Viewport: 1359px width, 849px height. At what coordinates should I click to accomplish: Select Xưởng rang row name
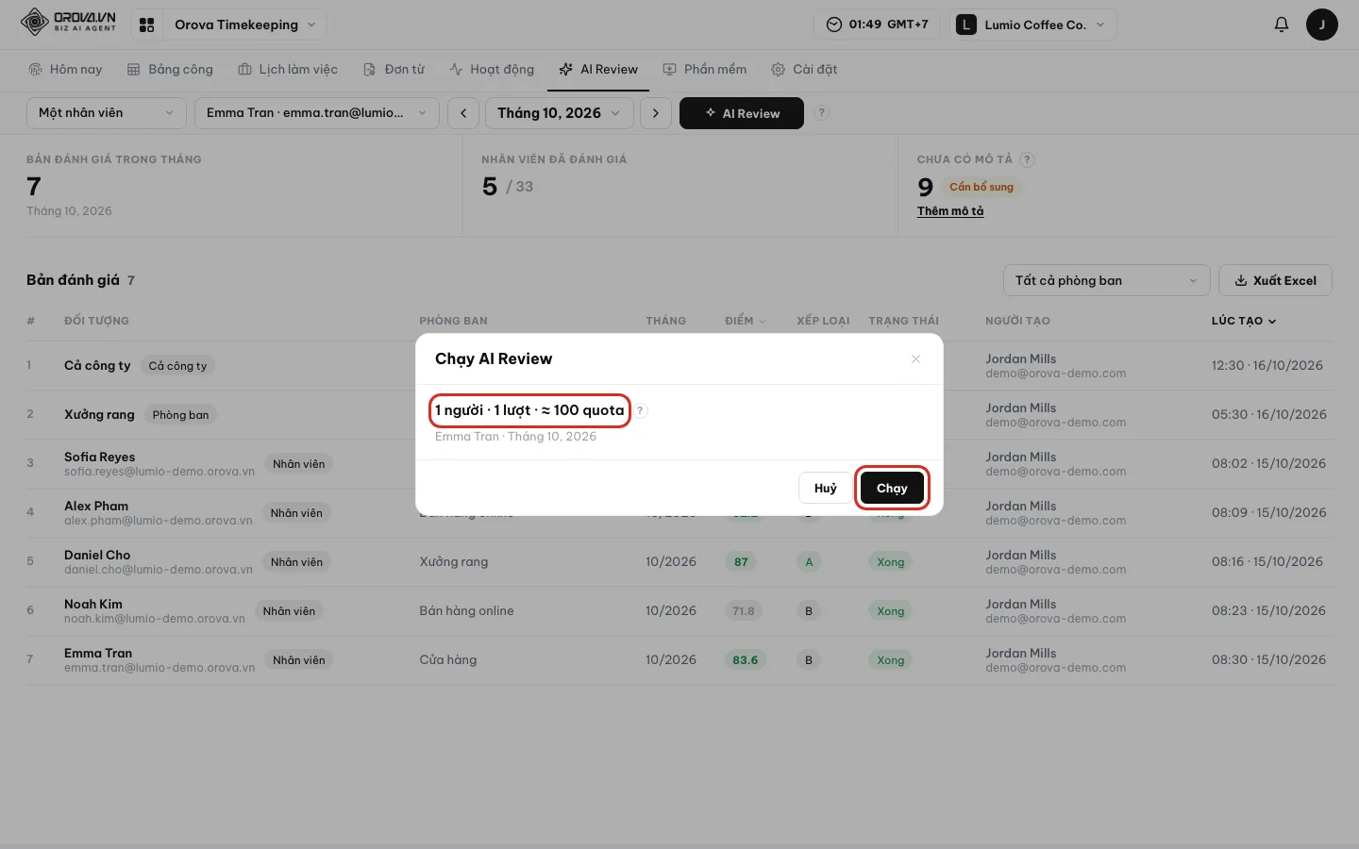(x=99, y=414)
